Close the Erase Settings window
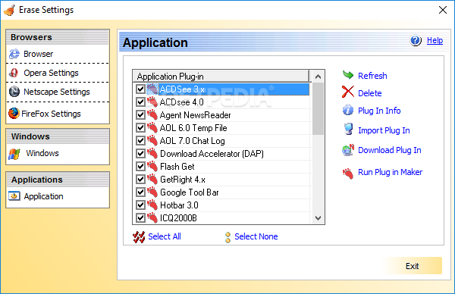This screenshot has height=294, width=455. (x=443, y=10)
